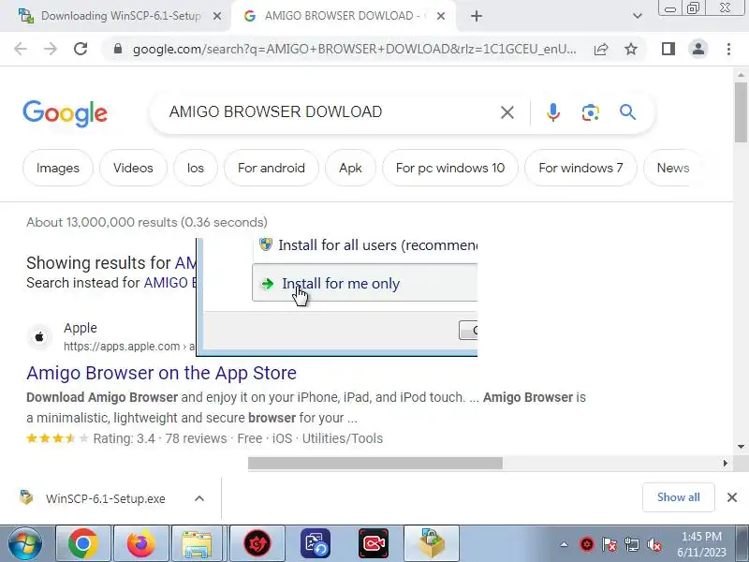Open Windows Explorer from the taskbar
Viewport: 749px width, 562px height.
197,543
